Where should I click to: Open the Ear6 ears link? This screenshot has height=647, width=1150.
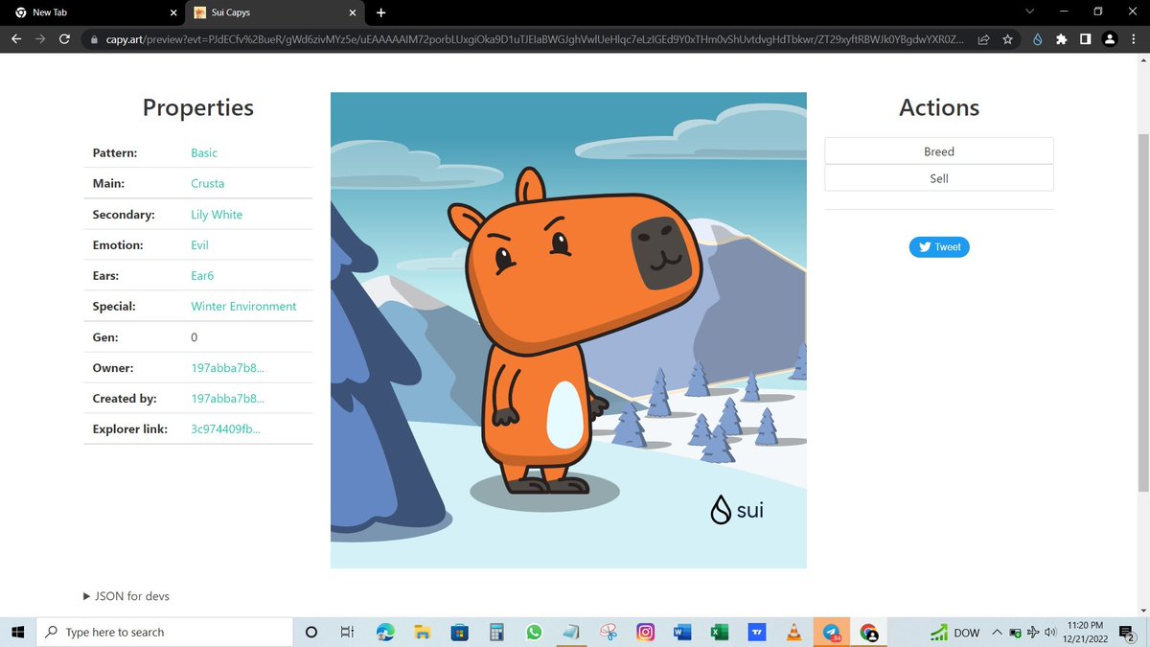pos(202,276)
